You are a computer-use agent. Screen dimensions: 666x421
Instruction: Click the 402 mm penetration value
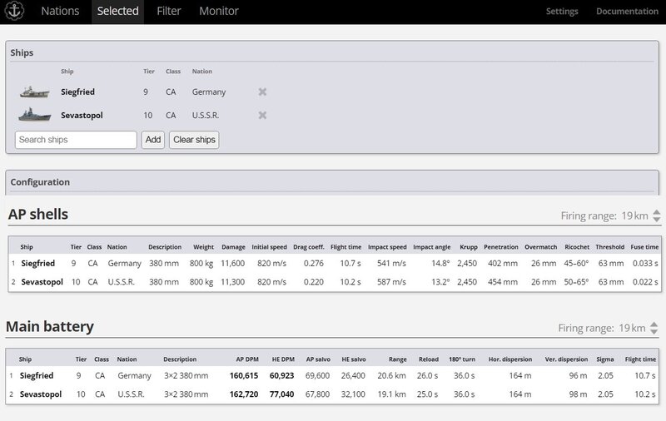pyautogui.click(x=503, y=264)
